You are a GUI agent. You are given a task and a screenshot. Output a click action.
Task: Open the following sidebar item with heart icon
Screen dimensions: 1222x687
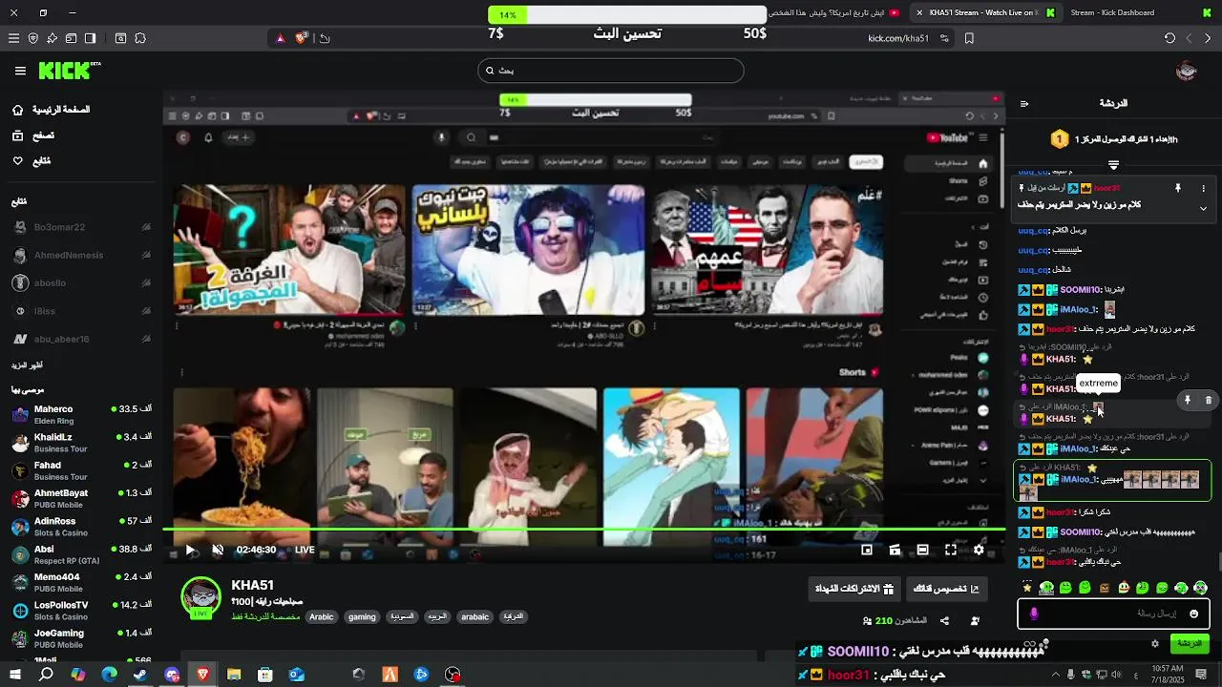tap(32, 161)
